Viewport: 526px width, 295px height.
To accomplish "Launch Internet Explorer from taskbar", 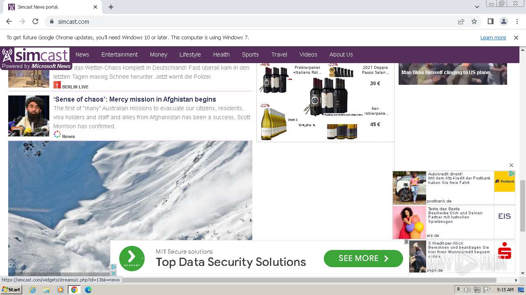I will click(32, 290).
